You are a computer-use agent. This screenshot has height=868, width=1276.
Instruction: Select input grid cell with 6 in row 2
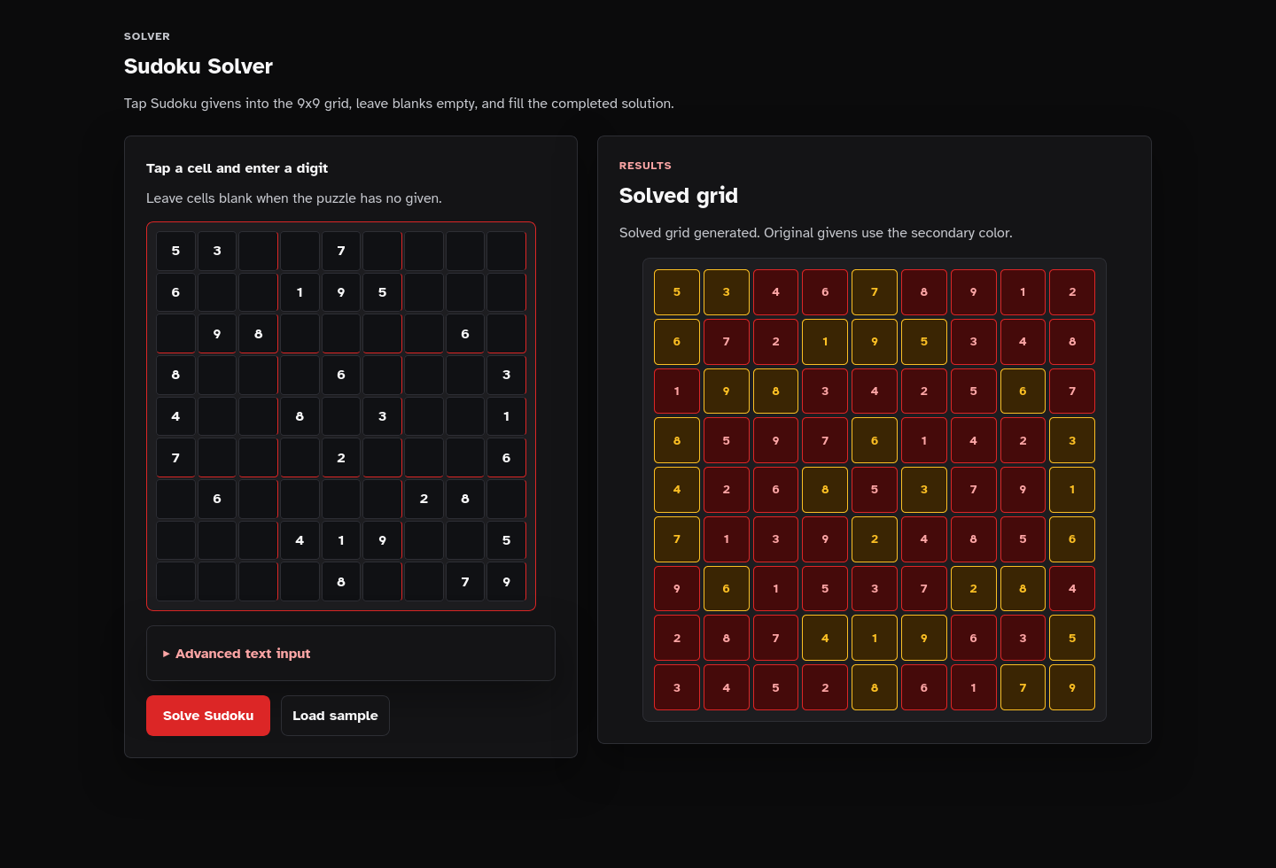[x=175, y=292]
